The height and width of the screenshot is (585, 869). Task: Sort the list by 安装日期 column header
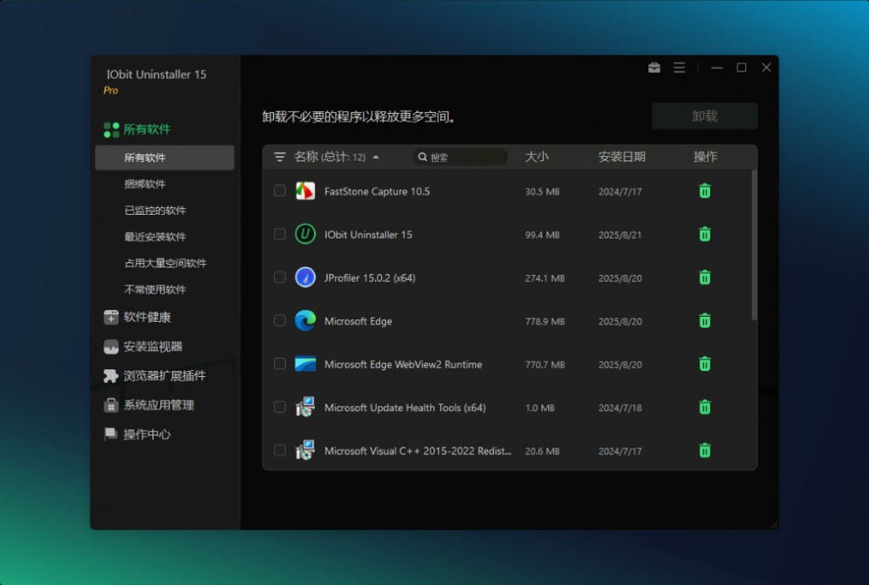coord(622,157)
